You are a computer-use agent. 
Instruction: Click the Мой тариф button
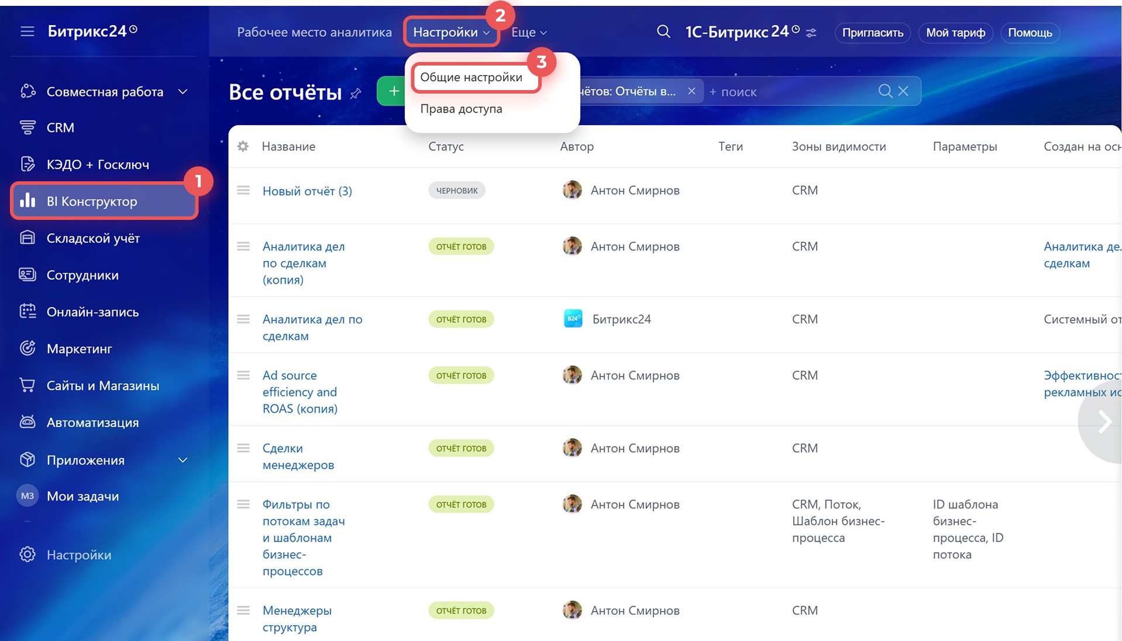tap(955, 33)
